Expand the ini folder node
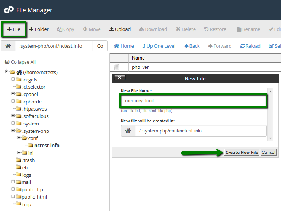This screenshot has width=281, height=211. 19,153
